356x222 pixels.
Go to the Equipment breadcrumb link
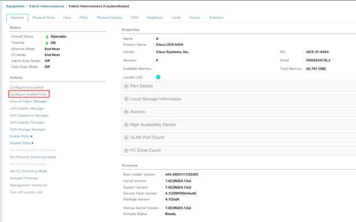coord(15,6)
